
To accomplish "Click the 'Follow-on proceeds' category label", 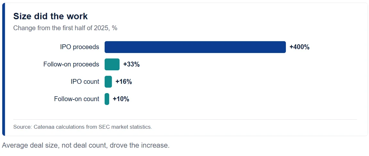I will pyautogui.click(x=71, y=64).
